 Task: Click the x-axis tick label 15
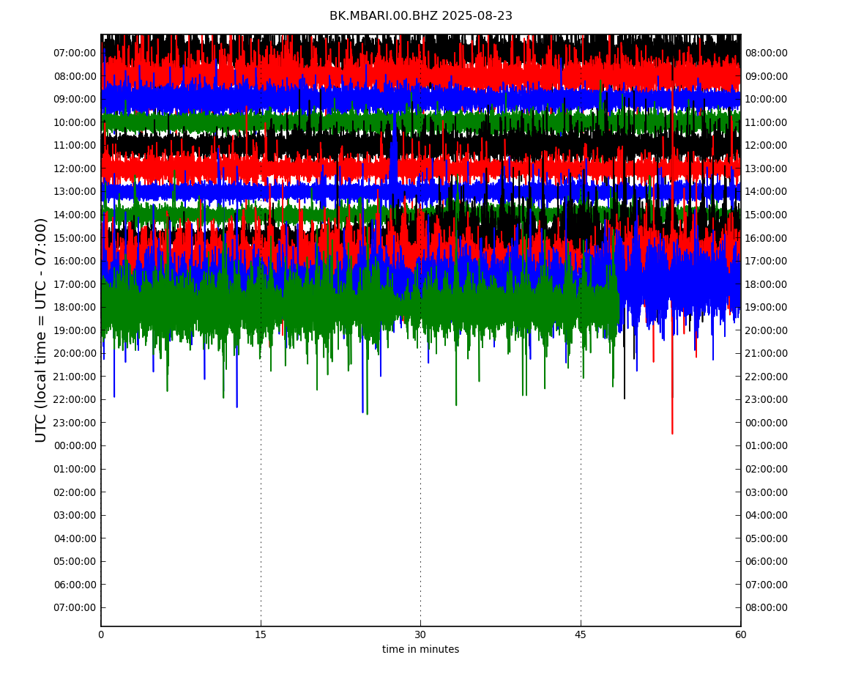click(261, 634)
